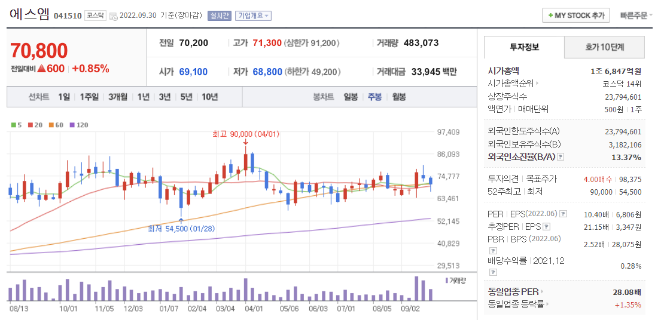The width and height of the screenshot is (664, 320).
Task: Click the 에스엠 stock name heading
Action: (x=30, y=15)
